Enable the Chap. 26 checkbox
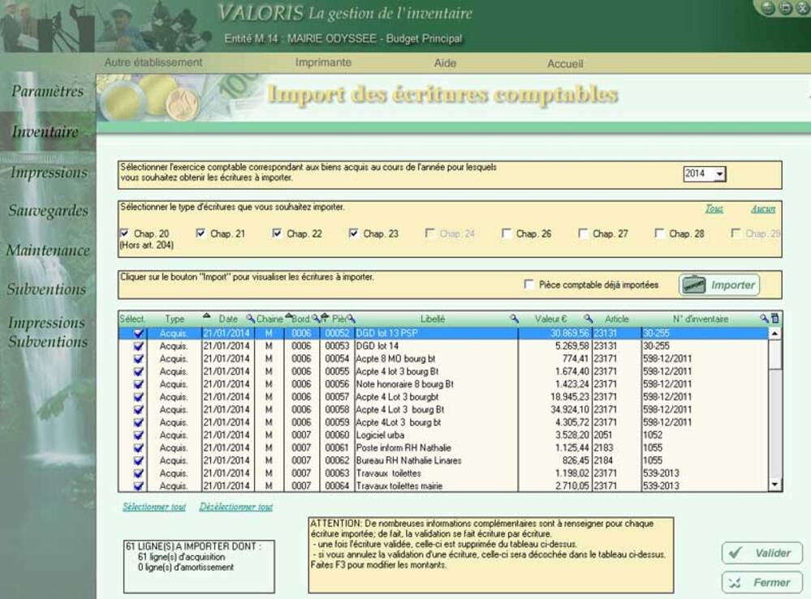Screen dimensions: 811x599 tap(507, 233)
